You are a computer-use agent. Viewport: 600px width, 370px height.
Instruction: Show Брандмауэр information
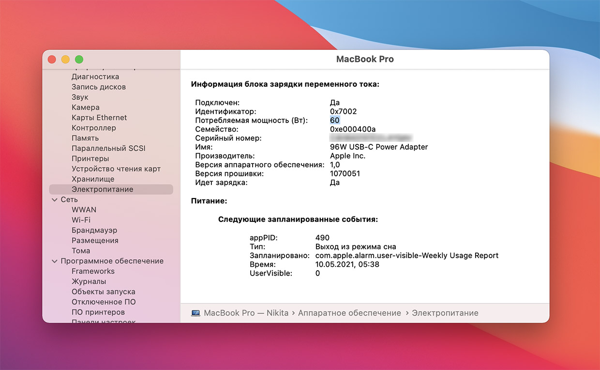tap(94, 231)
